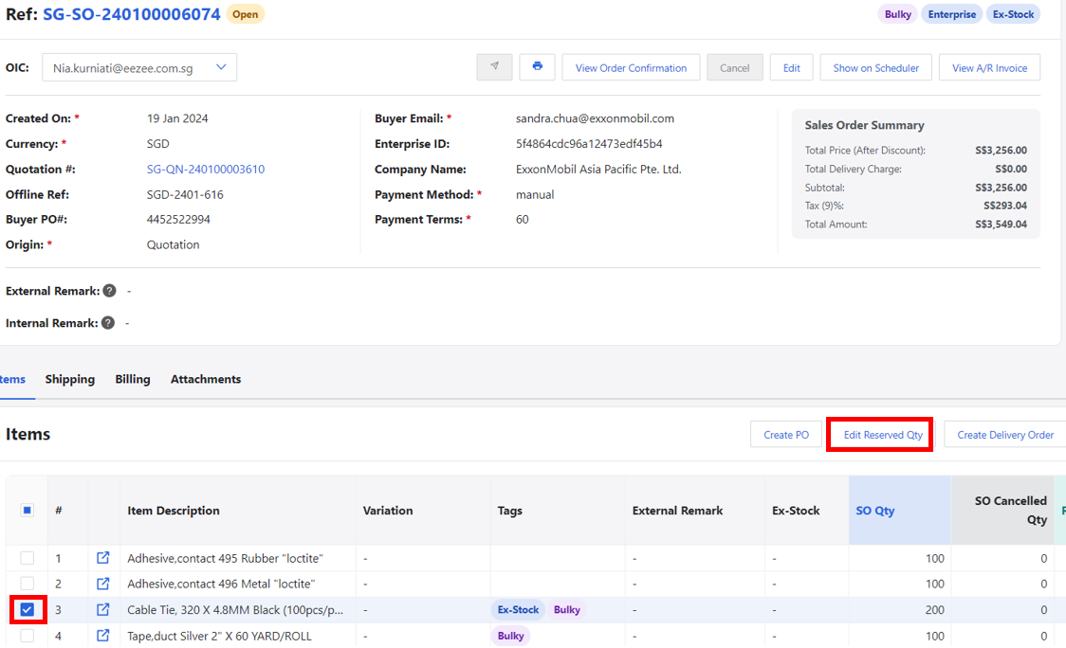Screen dimensions: 1066x648
Task: Select the Items tab
Action: 13,379
